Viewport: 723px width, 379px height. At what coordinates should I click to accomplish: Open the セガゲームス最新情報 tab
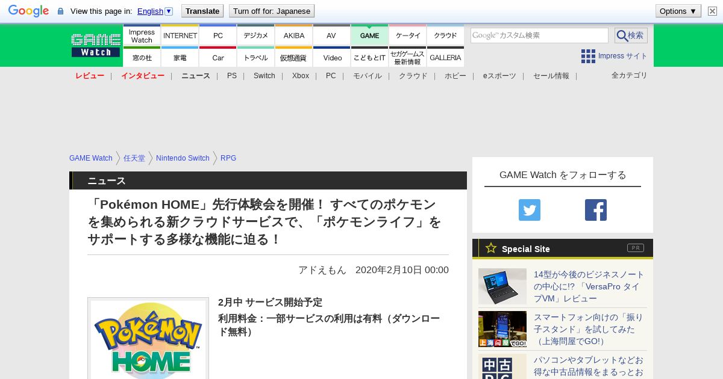(408, 57)
